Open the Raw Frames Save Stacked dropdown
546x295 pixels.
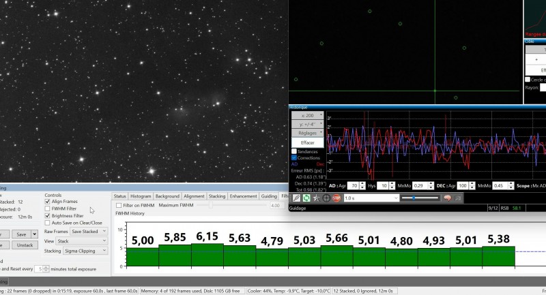pos(89,232)
